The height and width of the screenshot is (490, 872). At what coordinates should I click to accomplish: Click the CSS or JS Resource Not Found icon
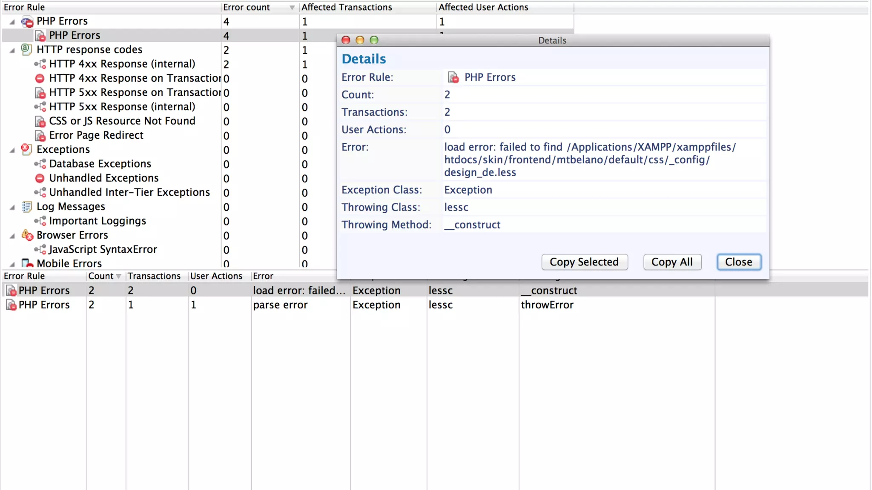[x=40, y=121]
